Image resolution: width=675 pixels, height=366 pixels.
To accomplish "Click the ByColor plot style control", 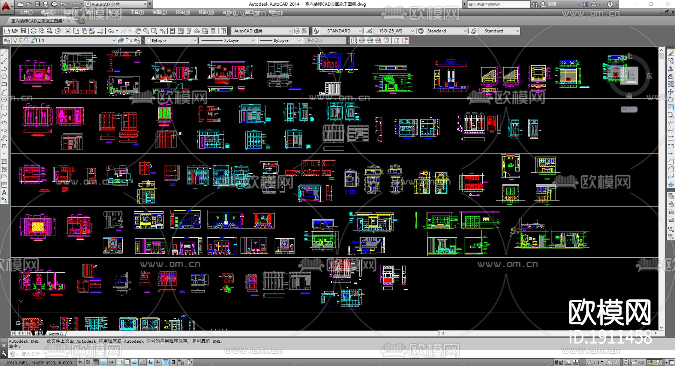I will click(325, 40).
